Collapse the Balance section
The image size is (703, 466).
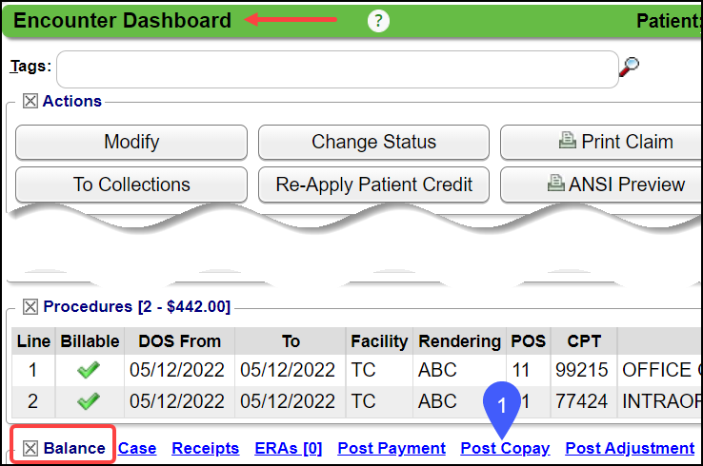30,448
